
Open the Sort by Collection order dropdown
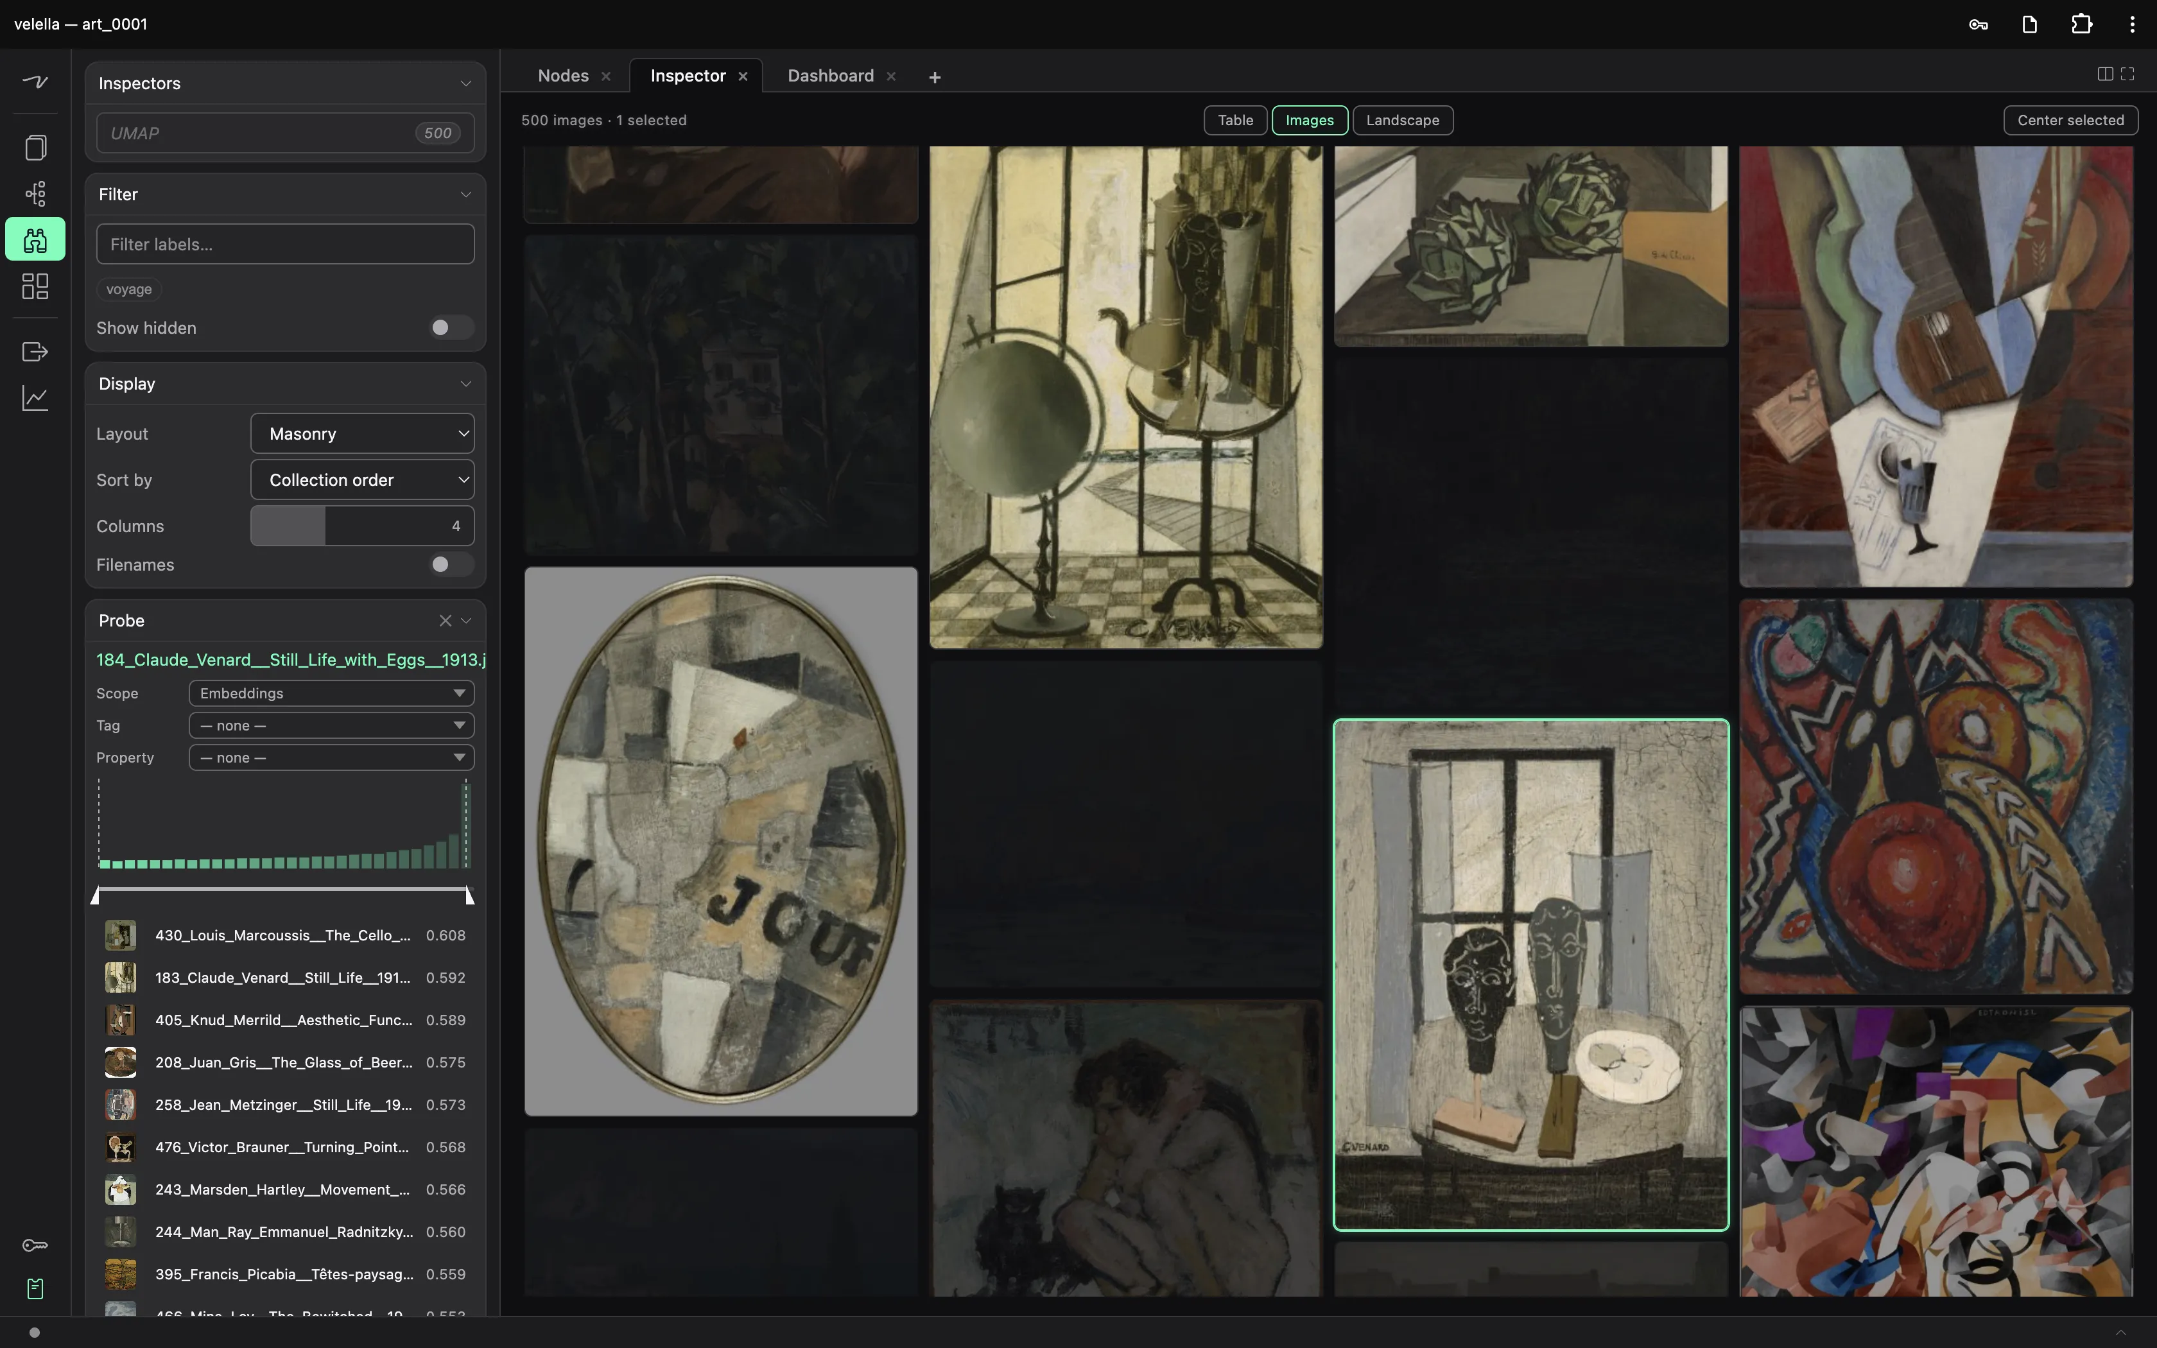pyautogui.click(x=362, y=480)
